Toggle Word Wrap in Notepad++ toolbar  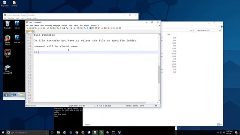pos(84,28)
